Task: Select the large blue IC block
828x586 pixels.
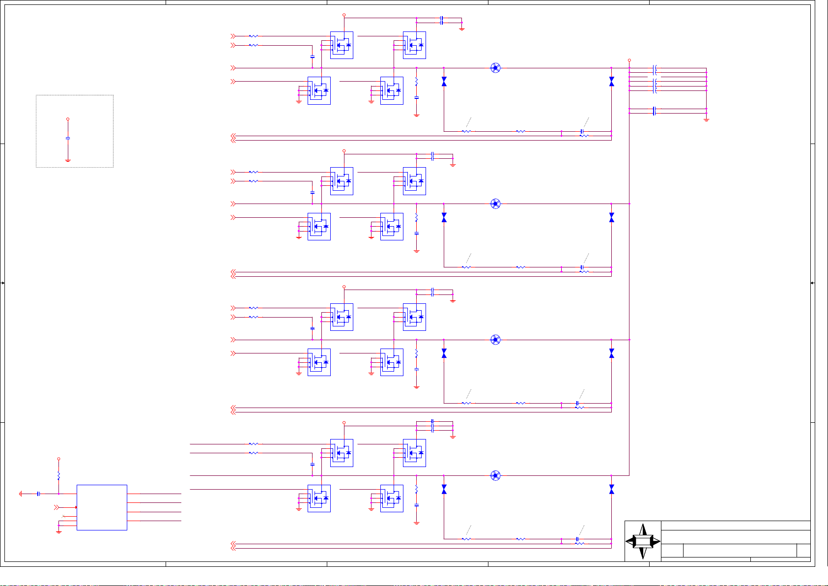Action: (x=102, y=507)
